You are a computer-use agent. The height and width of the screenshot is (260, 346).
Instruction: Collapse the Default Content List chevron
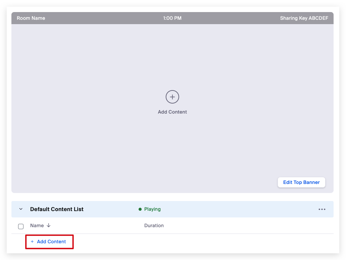point(21,209)
